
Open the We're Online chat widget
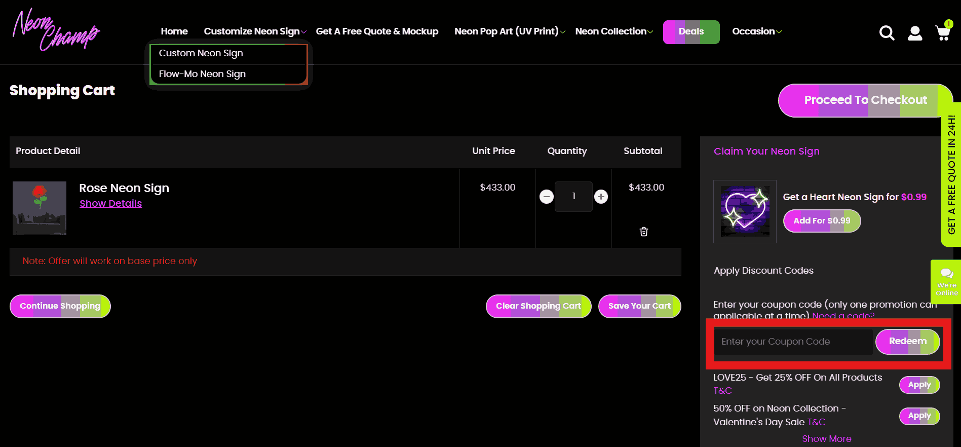coord(946,281)
